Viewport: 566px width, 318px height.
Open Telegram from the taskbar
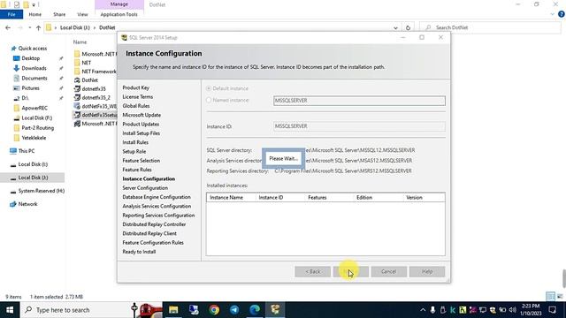tap(234, 310)
